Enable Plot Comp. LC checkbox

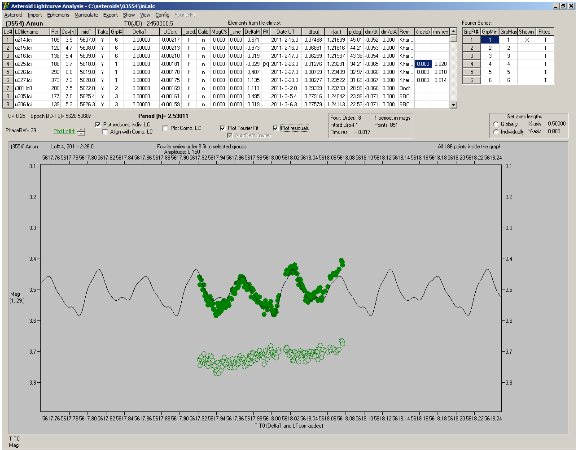(165, 128)
